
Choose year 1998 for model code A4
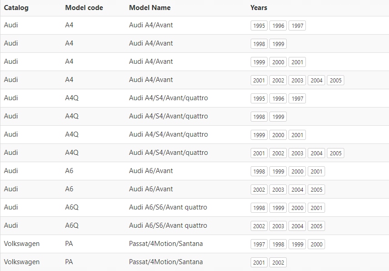259,44
